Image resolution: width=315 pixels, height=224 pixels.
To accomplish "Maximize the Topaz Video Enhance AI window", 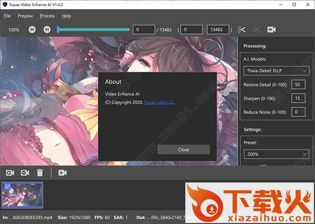I will pyautogui.click(x=294, y=4).
